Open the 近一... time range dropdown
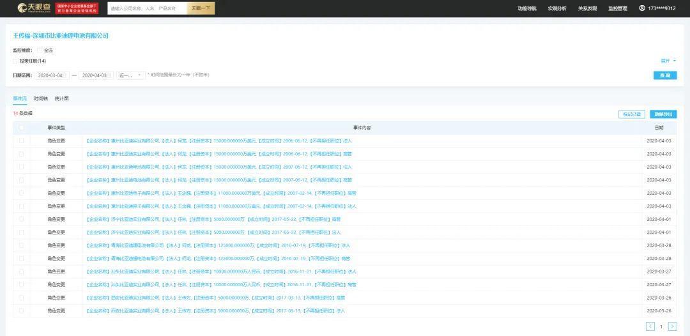The height and width of the screenshot is (336, 690). point(131,75)
